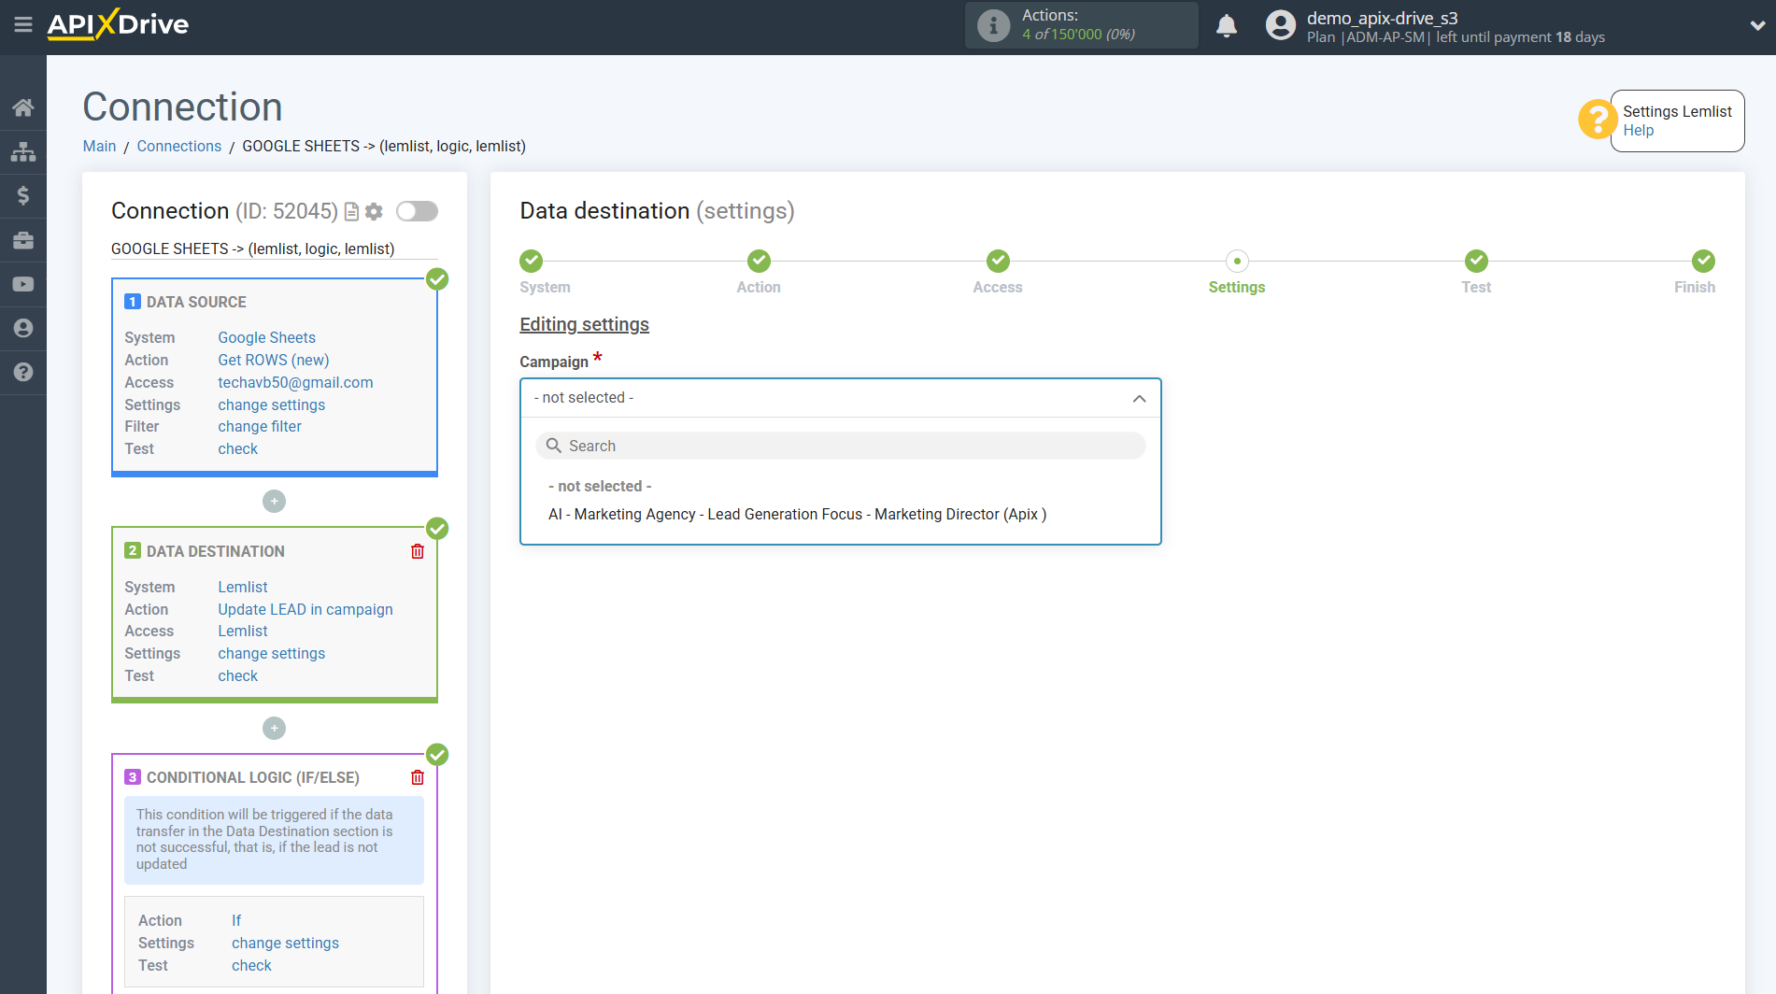Open the If action link
Image resolution: width=1776 pixels, height=994 pixels.
(x=235, y=920)
